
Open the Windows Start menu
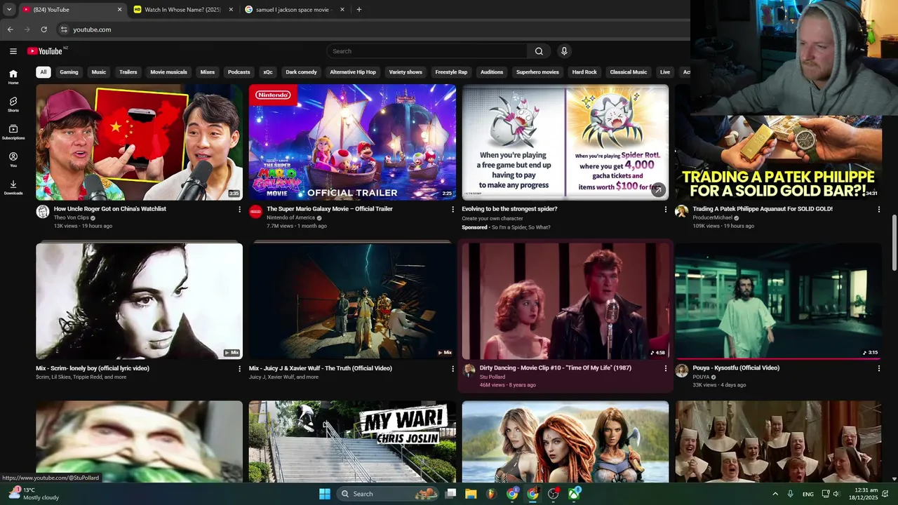[x=325, y=494]
